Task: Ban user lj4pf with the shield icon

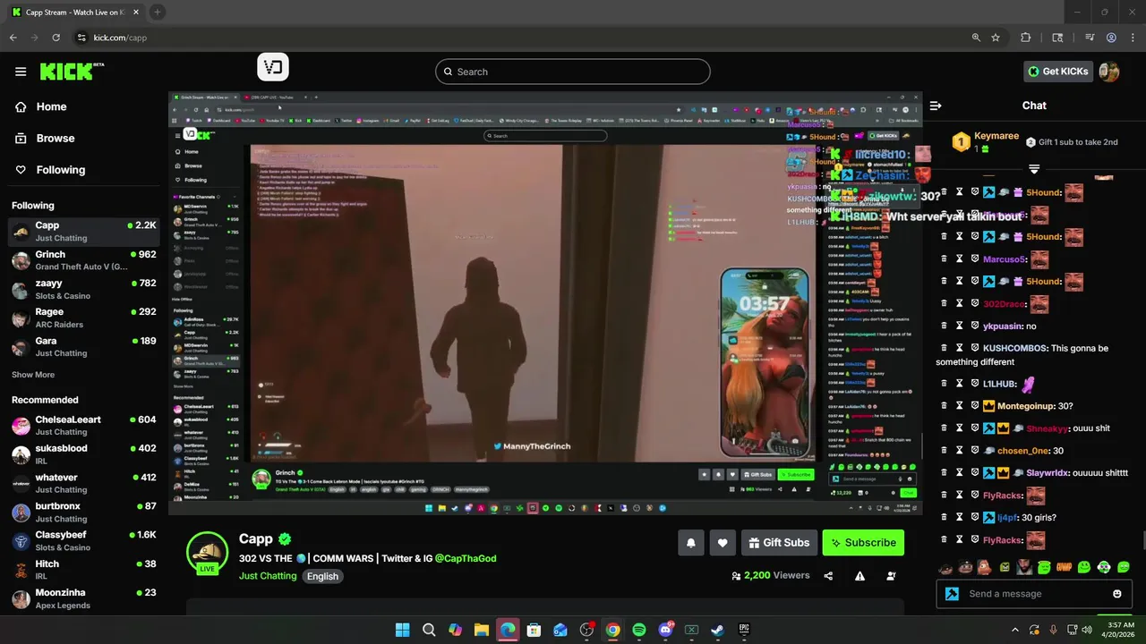Action: (x=975, y=517)
